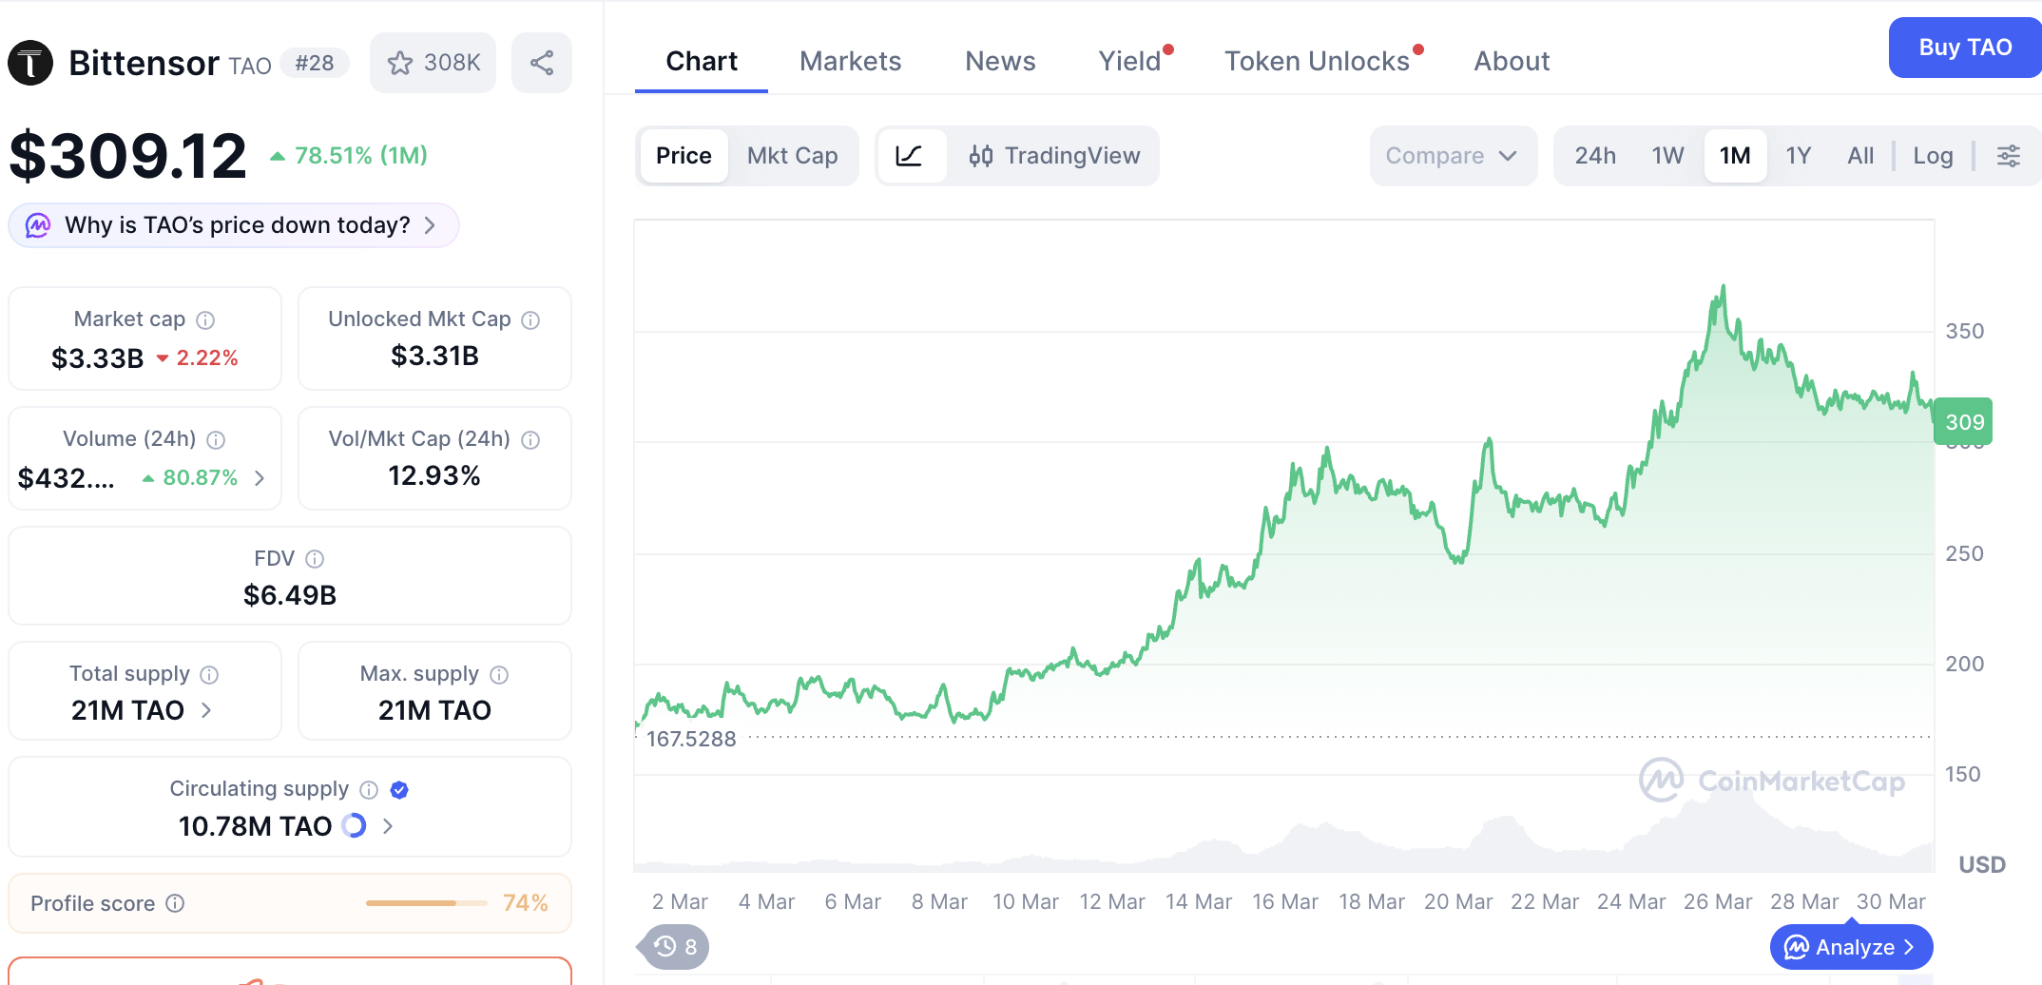Click the Total supply info icon
Viewport: 2042px width, 985px height.
(x=209, y=674)
